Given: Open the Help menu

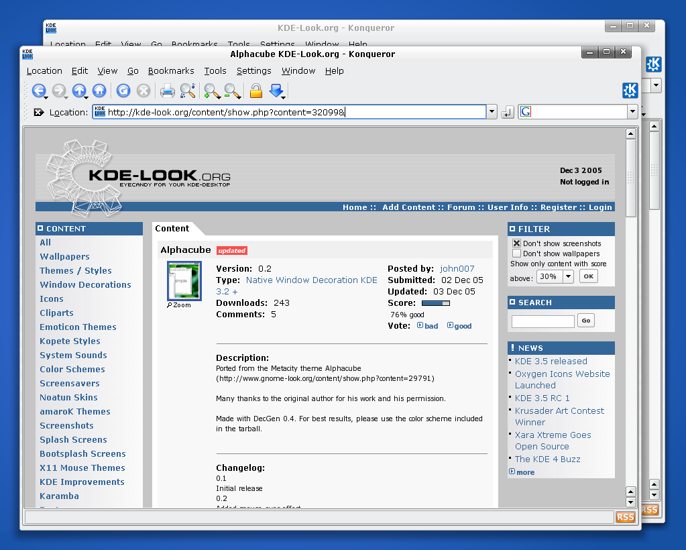Looking at the screenshot, I should [334, 71].
